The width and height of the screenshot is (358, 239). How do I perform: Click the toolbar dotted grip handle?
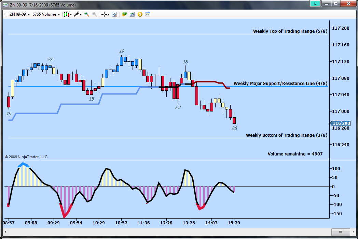[x=4, y=14]
